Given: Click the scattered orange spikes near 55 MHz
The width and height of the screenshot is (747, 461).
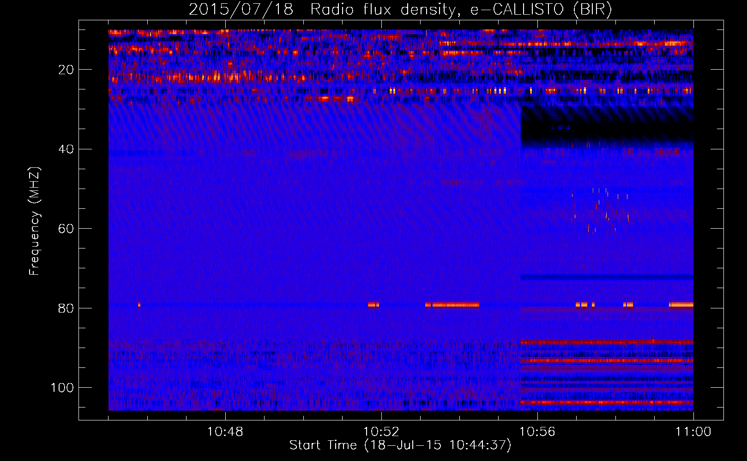Looking at the screenshot, I should pos(600,211).
